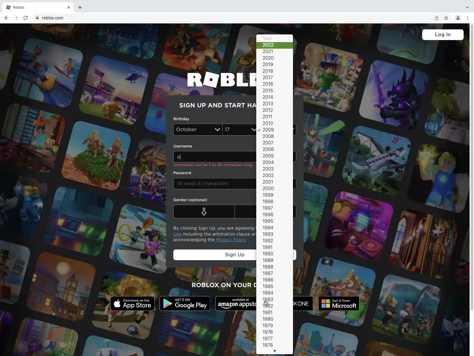Choose 2004 in the year list
This screenshot has height=356, width=474.
[275, 163]
